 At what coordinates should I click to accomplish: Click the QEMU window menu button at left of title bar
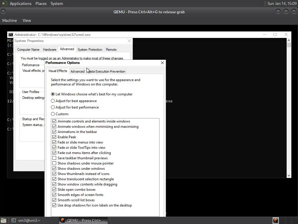pos(3,12)
